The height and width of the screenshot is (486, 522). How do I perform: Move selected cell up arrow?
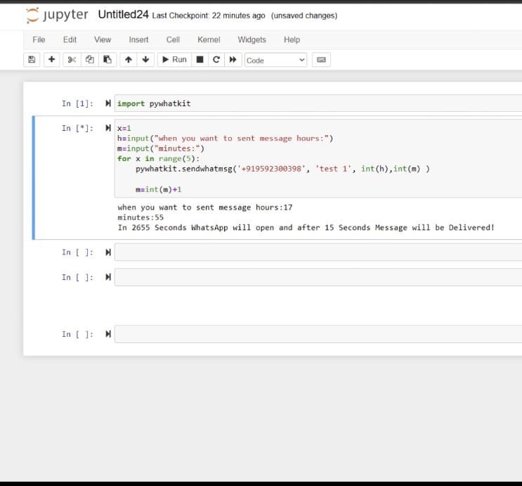coord(129,60)
